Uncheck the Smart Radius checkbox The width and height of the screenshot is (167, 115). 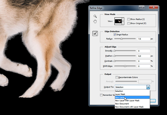115,34
